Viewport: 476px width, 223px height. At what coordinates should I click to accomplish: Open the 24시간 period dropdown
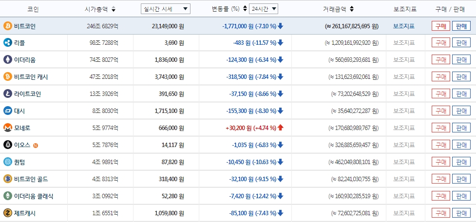(263, 9)
